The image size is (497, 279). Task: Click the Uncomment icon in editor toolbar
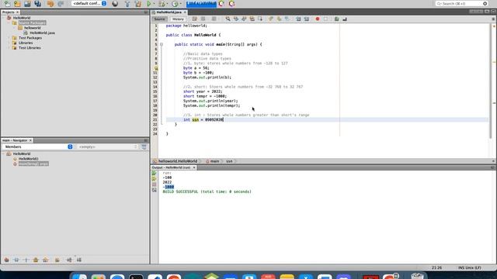[345, 19]
